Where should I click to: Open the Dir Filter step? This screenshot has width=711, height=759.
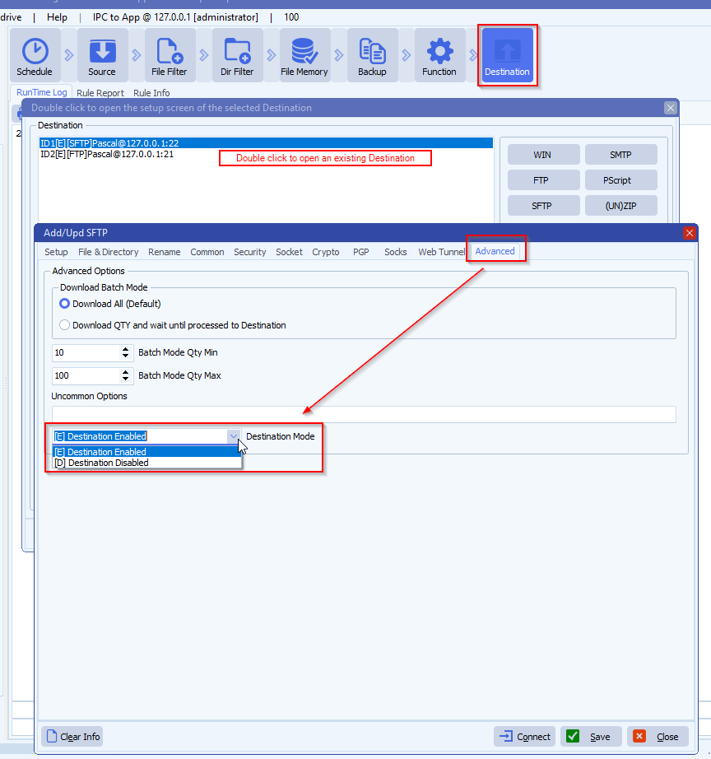[x=237, y=55]
